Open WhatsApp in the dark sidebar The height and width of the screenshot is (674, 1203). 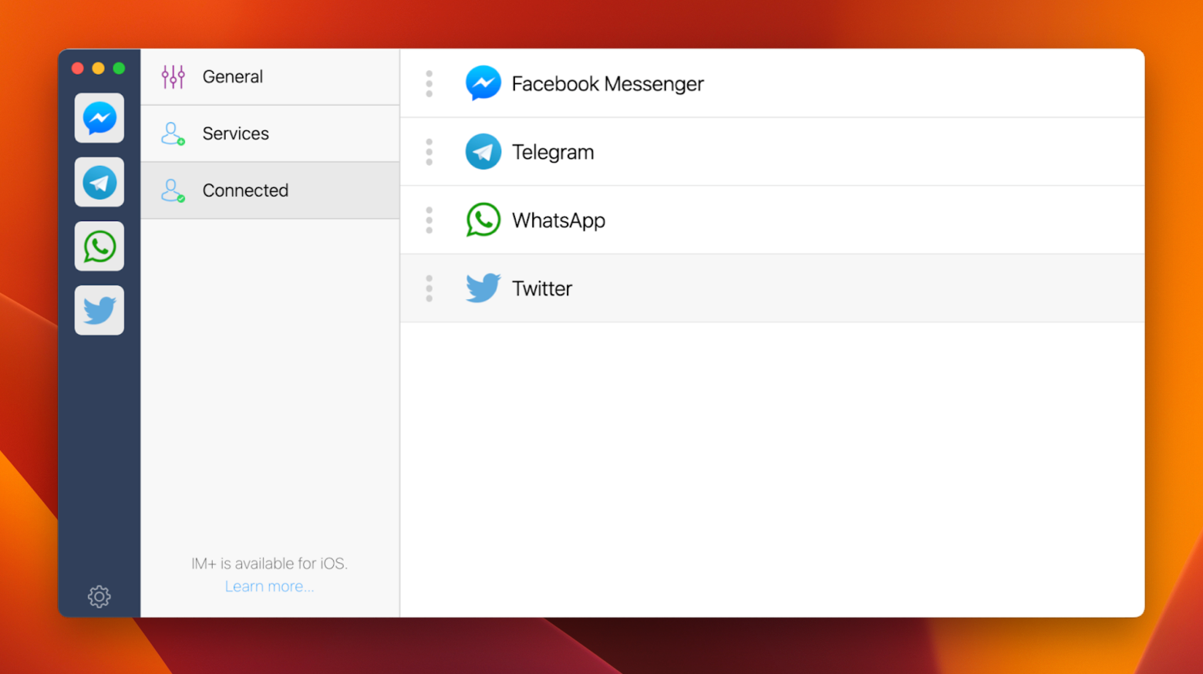pos(99,246)
